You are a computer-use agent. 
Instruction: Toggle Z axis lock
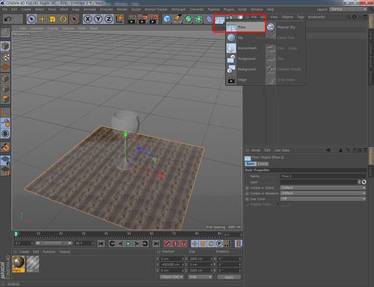(108, 19)
